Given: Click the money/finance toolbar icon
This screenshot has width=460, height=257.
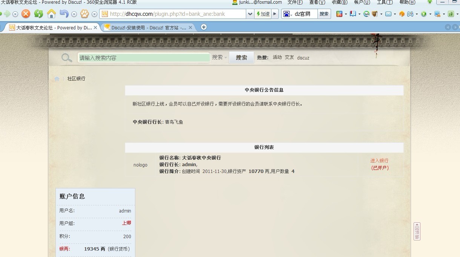Looking at the screenshot, I should 423,14.
